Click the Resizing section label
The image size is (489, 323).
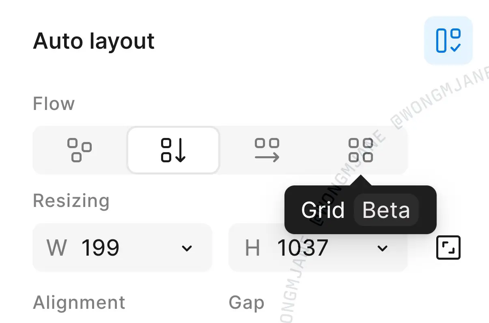pyautogui.click(x=71, y=201)
